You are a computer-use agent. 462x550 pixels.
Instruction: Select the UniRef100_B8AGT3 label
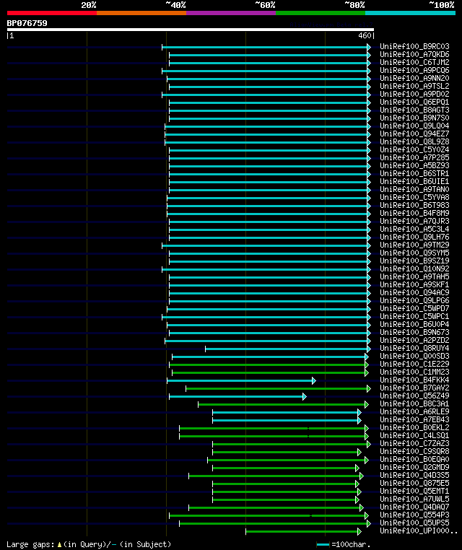pyautogui.click(x=414, y=110)
